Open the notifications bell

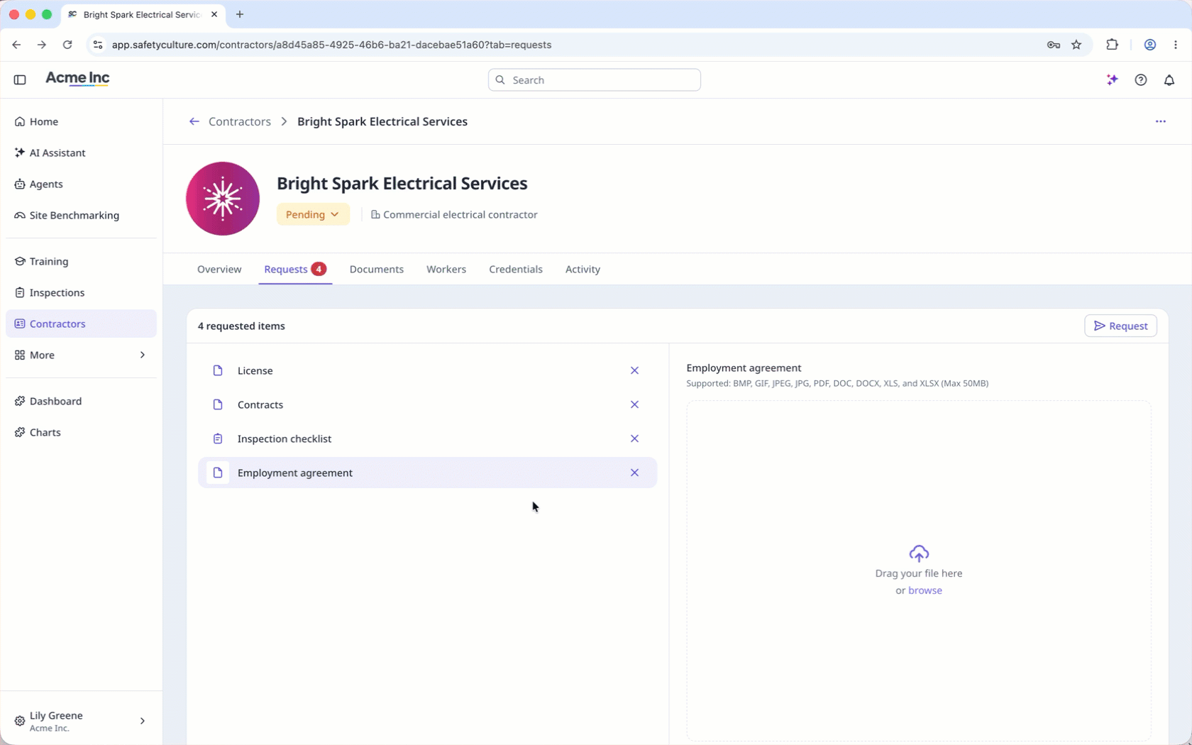[x=1169, y=79]
